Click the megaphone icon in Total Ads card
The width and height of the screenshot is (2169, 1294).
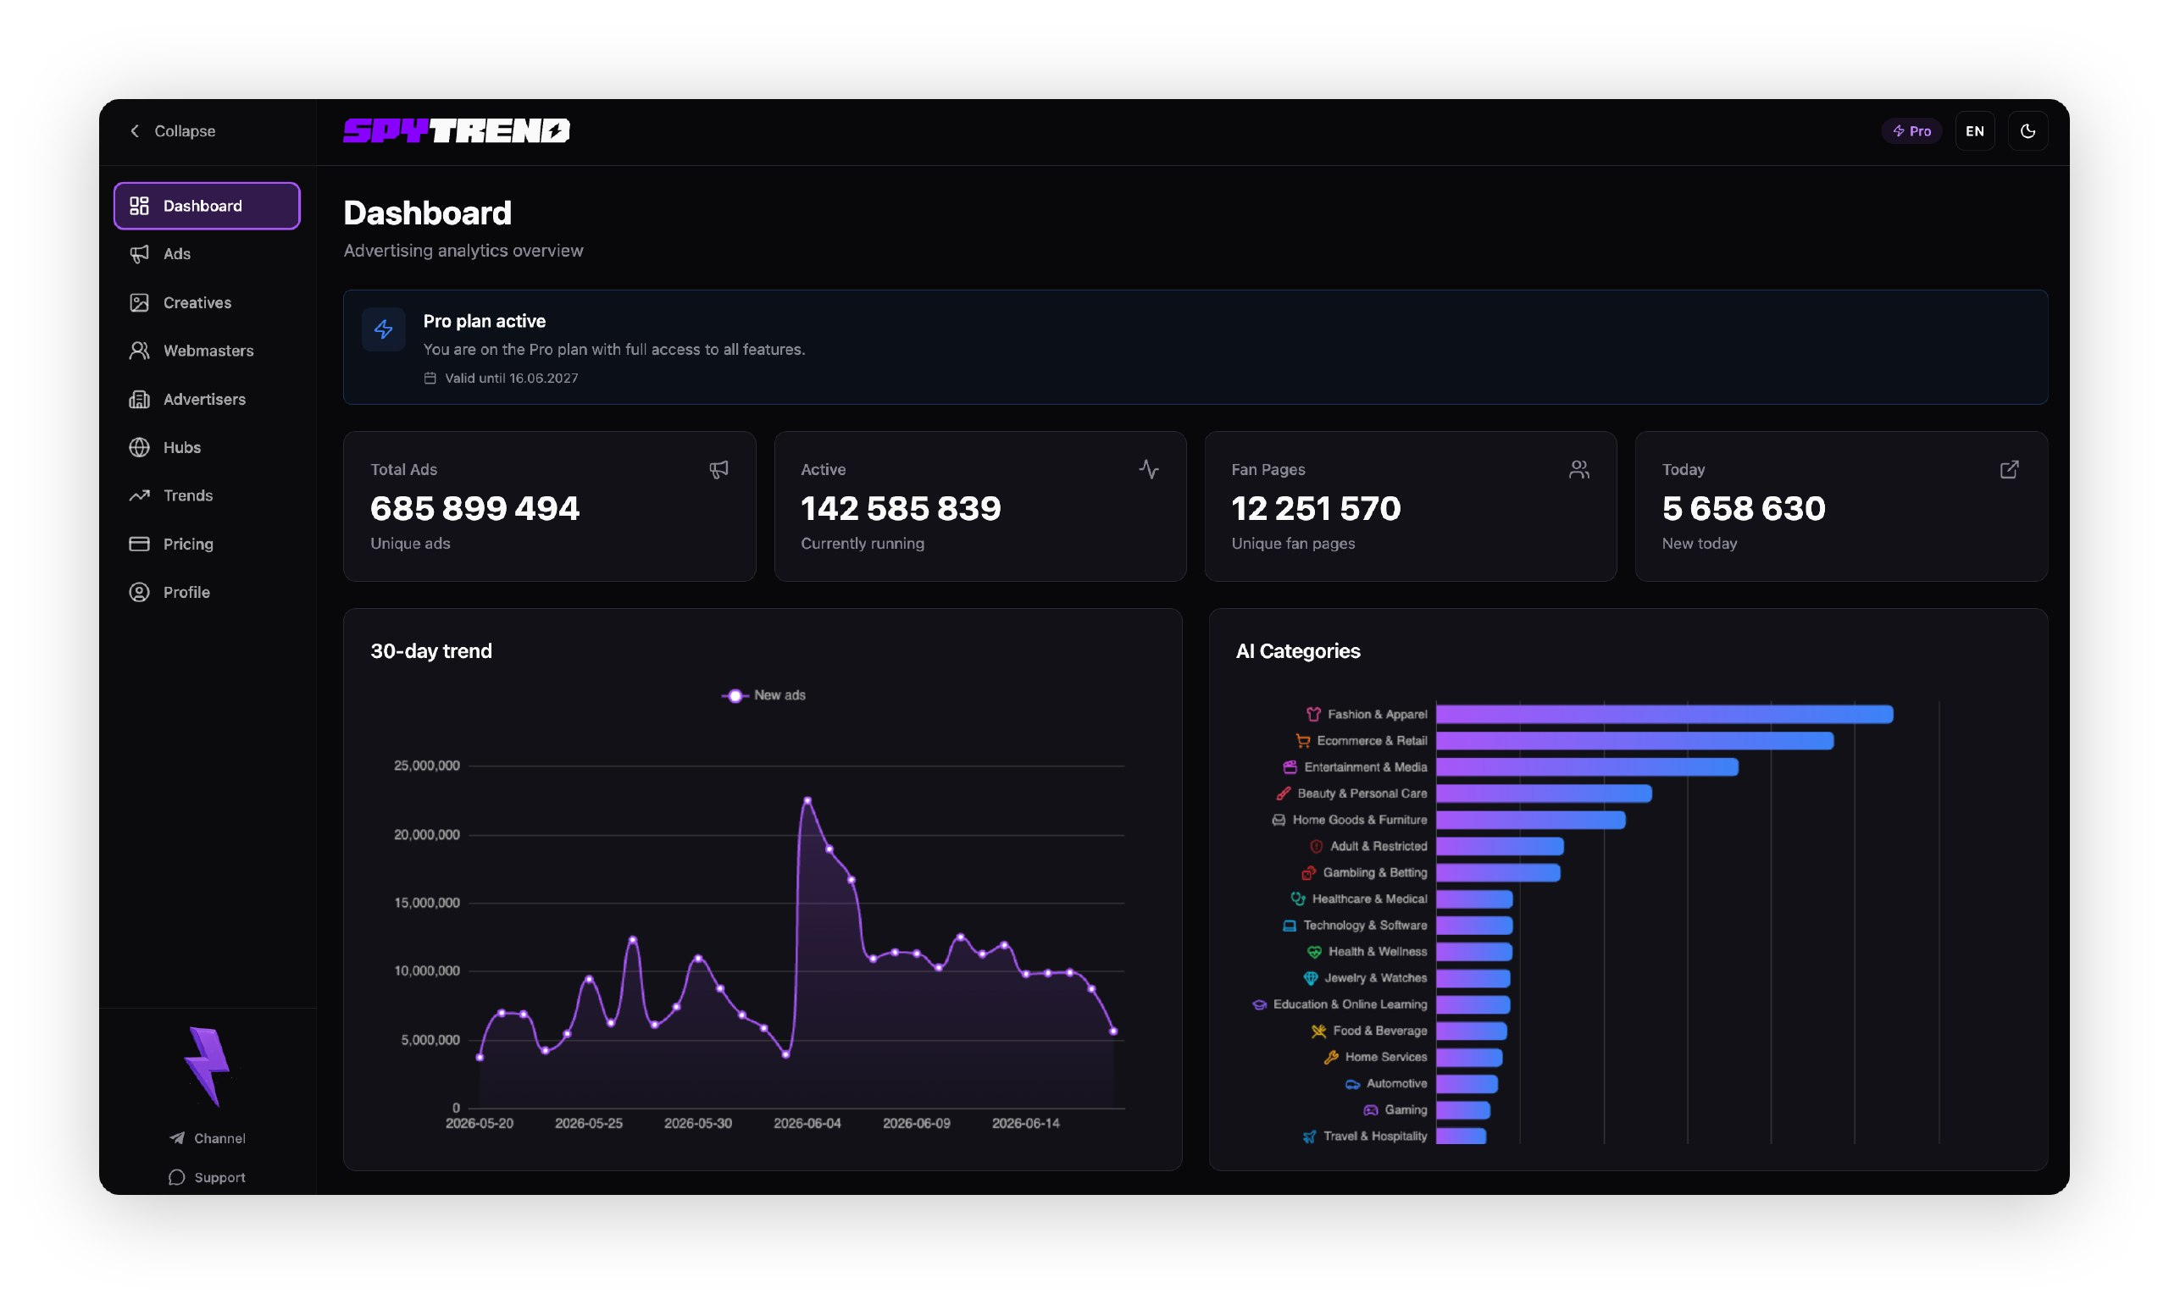coord(718,470)
